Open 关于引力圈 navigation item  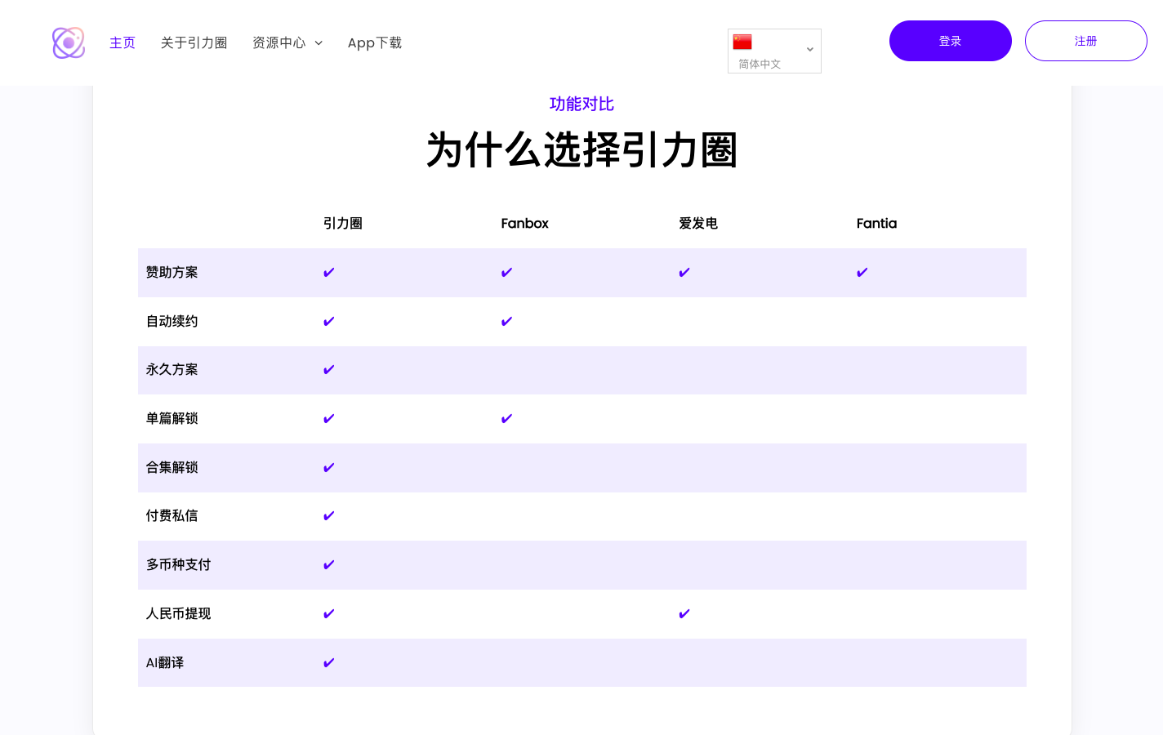point(194,42)
